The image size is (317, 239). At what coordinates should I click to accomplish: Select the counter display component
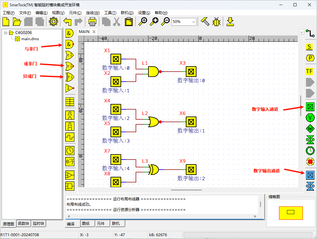(70, 161)
